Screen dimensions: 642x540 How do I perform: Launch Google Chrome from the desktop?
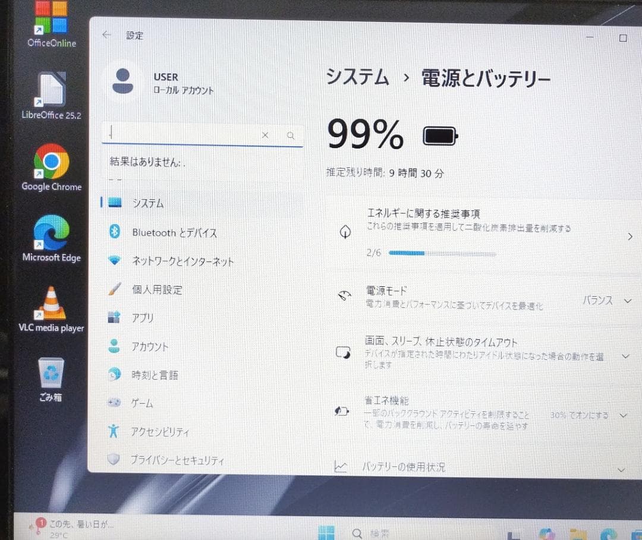tap(51, 161)
